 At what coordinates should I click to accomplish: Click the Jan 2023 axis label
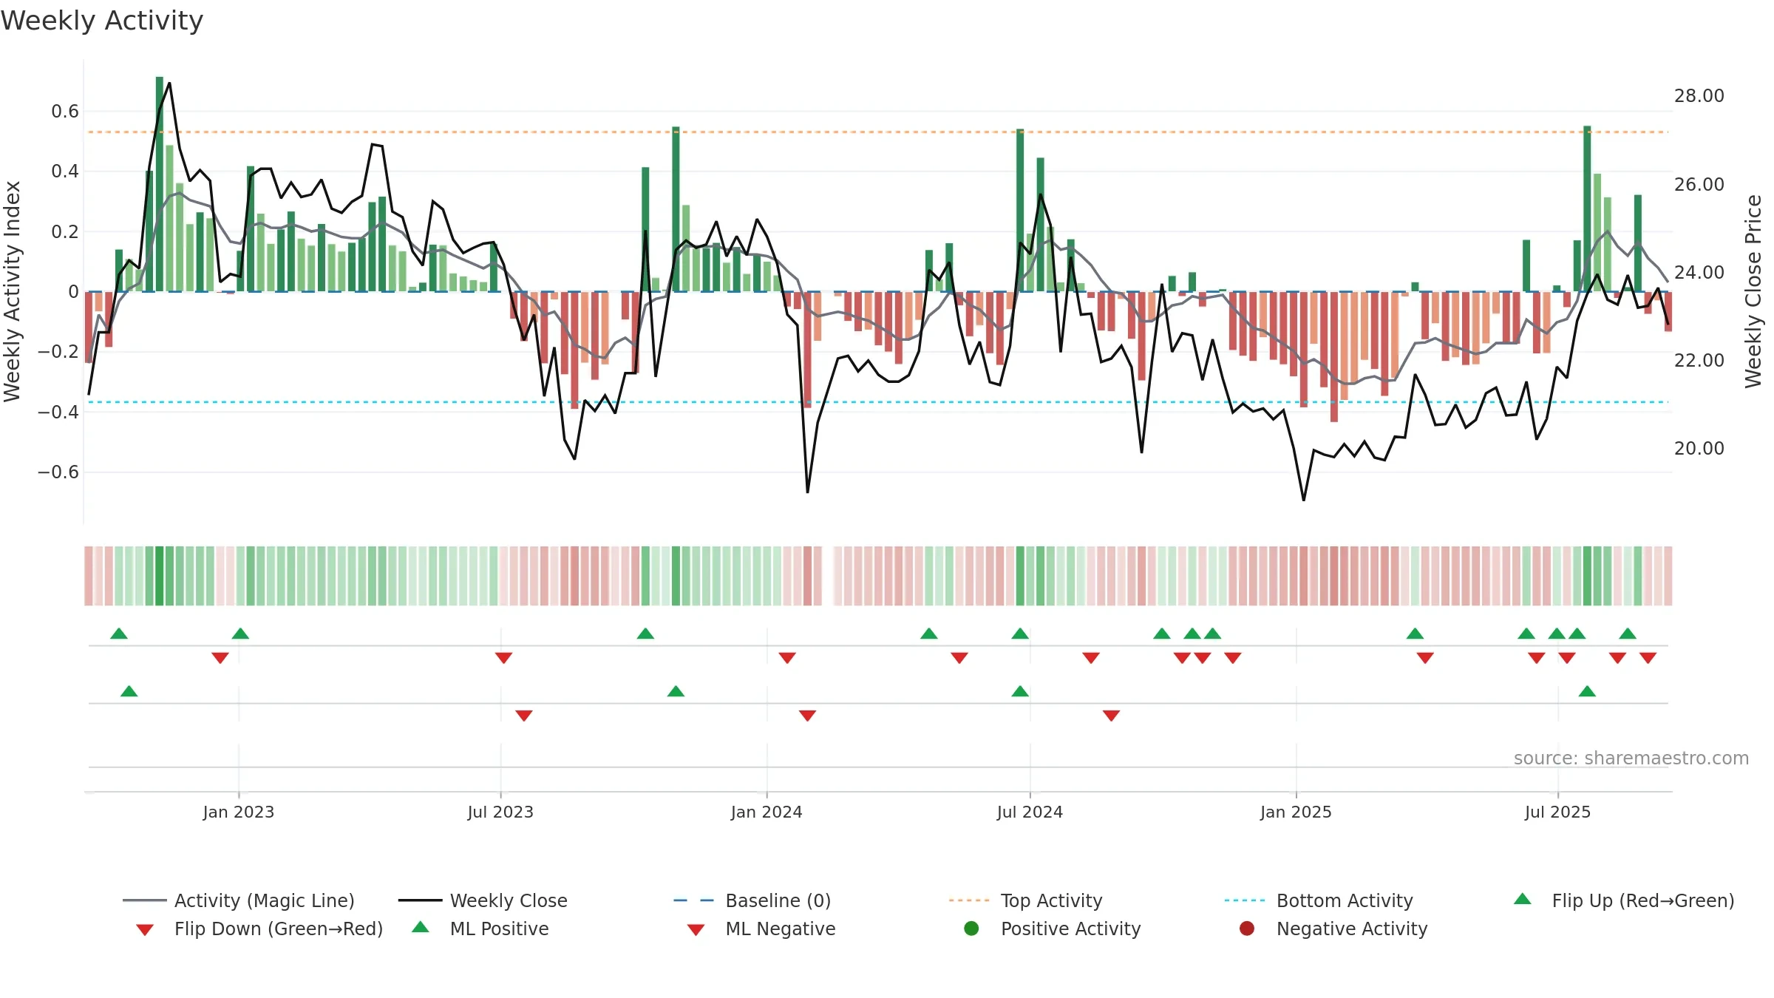pyautogui.click(x=239, y=812)
